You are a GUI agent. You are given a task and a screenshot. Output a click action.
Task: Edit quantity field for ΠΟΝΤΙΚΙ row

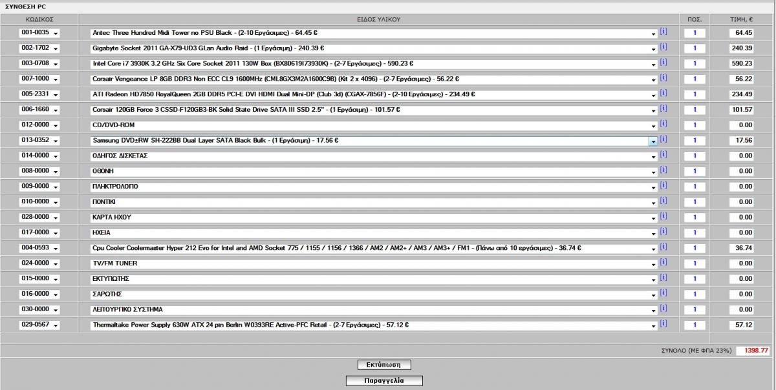695,201
